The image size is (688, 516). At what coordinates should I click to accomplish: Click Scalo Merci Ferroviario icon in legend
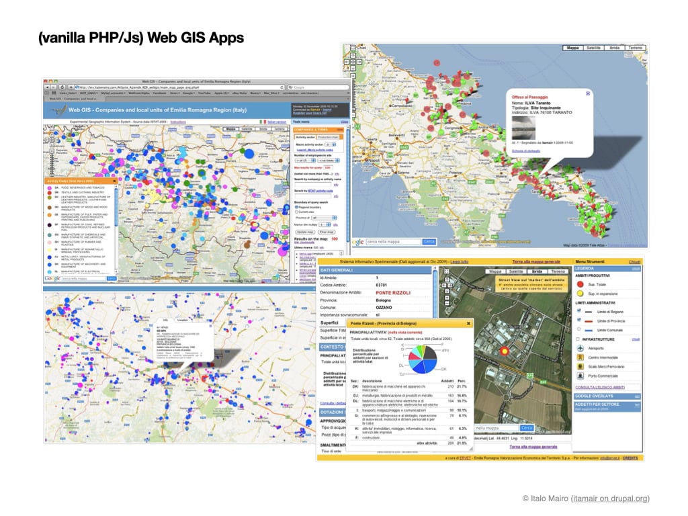tap(580, 366)
